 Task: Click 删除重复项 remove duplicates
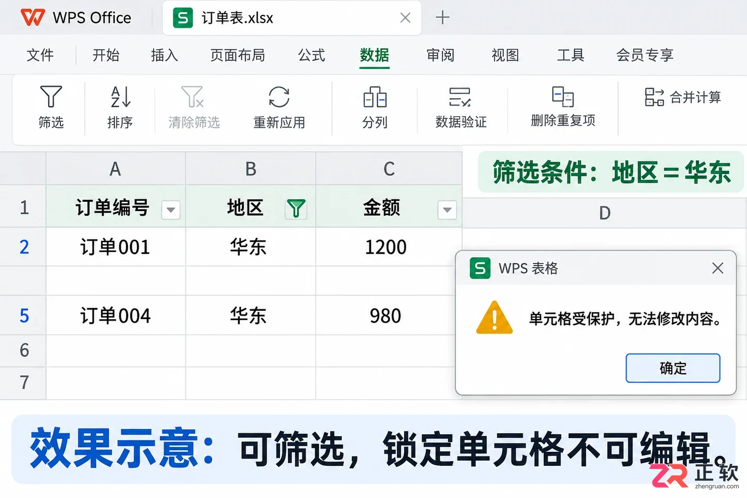pos(563,107)
